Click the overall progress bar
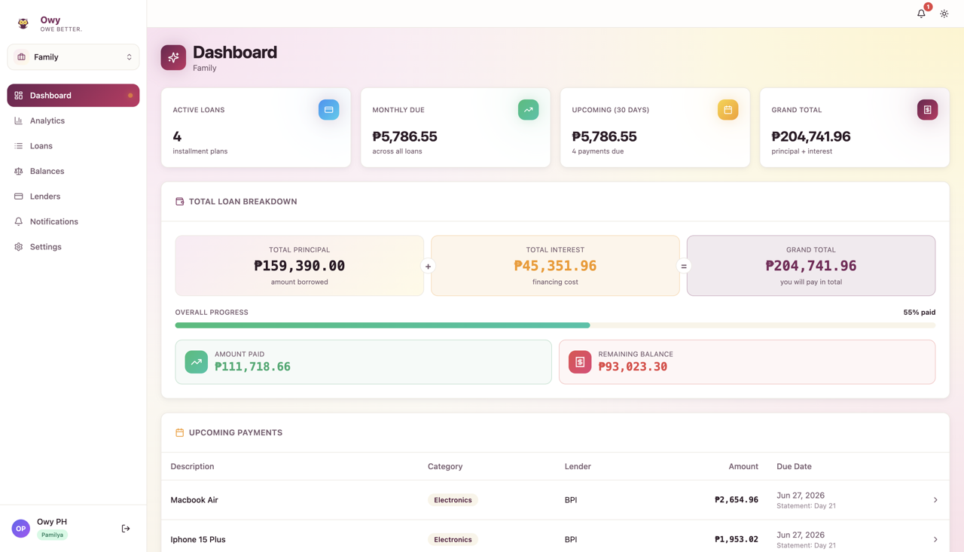This screenshot has width=964, height=552. coord(555,325)
